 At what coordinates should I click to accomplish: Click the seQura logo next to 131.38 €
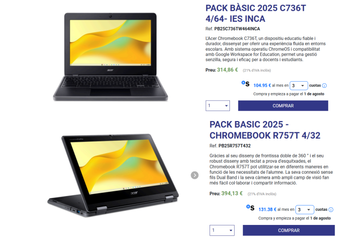pyautogui.click(x=250, y=208)
